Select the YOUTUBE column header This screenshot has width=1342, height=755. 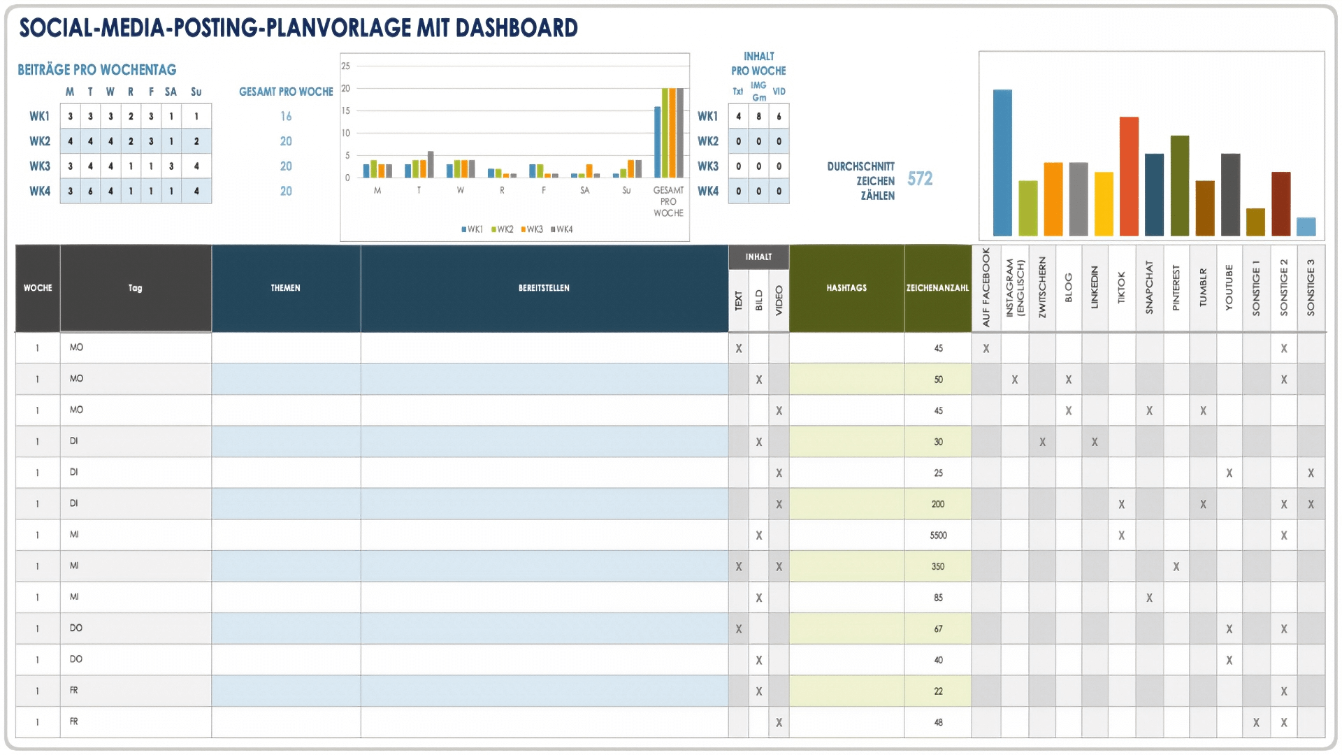[x=1229, y=288]
